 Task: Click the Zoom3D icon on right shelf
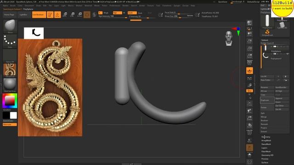249,118
